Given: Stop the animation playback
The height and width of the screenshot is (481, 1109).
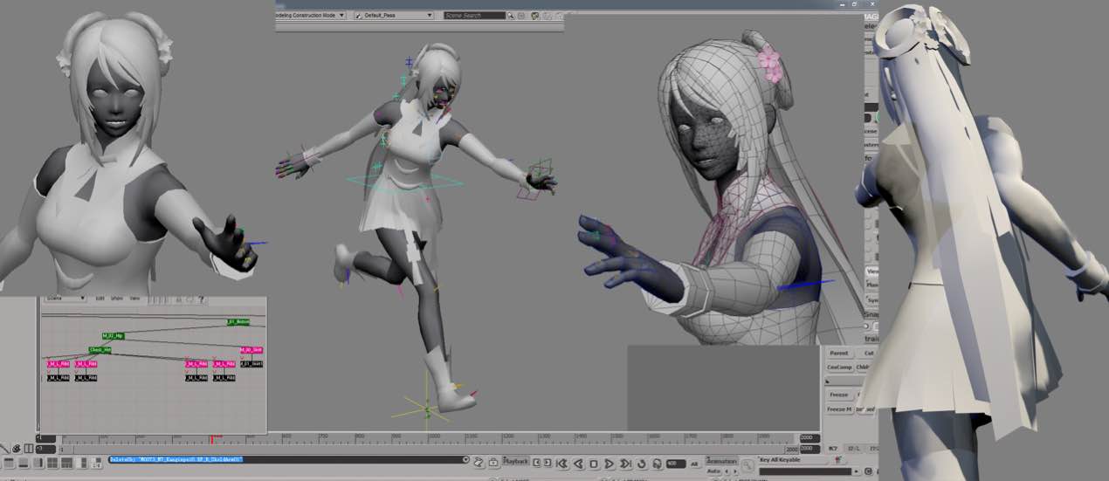Looking at the screenshot, I should tap(594, 464).
